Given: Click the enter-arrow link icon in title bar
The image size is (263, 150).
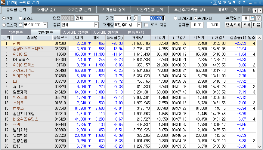Looking at the screenshot, I should (224, 3).
